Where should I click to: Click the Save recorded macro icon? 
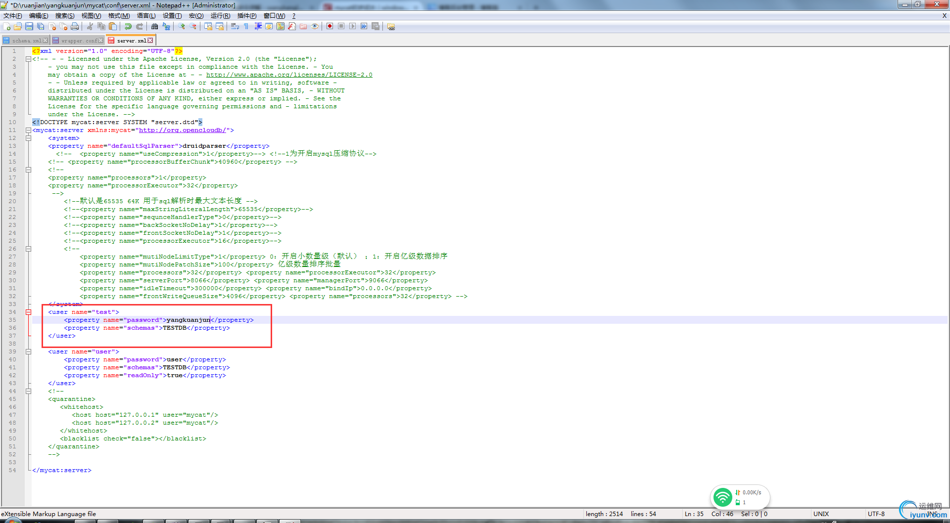pyautogui.click(x=376, y=26)
